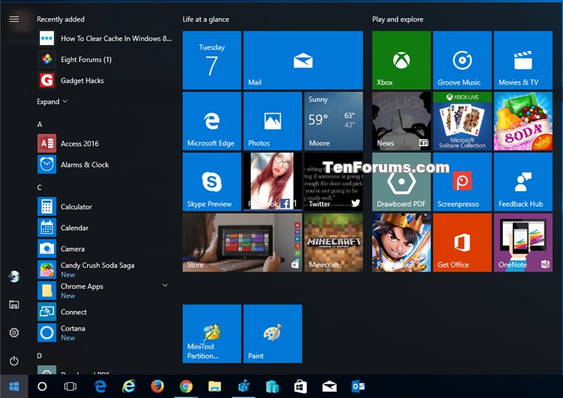
Task: Open the Settings gear in Start sidebar
Action: [x=14, y=333]
